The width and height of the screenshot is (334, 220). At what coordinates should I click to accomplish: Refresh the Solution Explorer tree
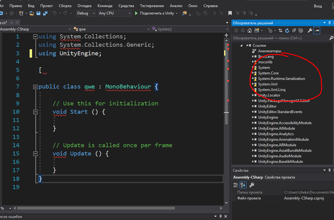[x=287, y=30]
